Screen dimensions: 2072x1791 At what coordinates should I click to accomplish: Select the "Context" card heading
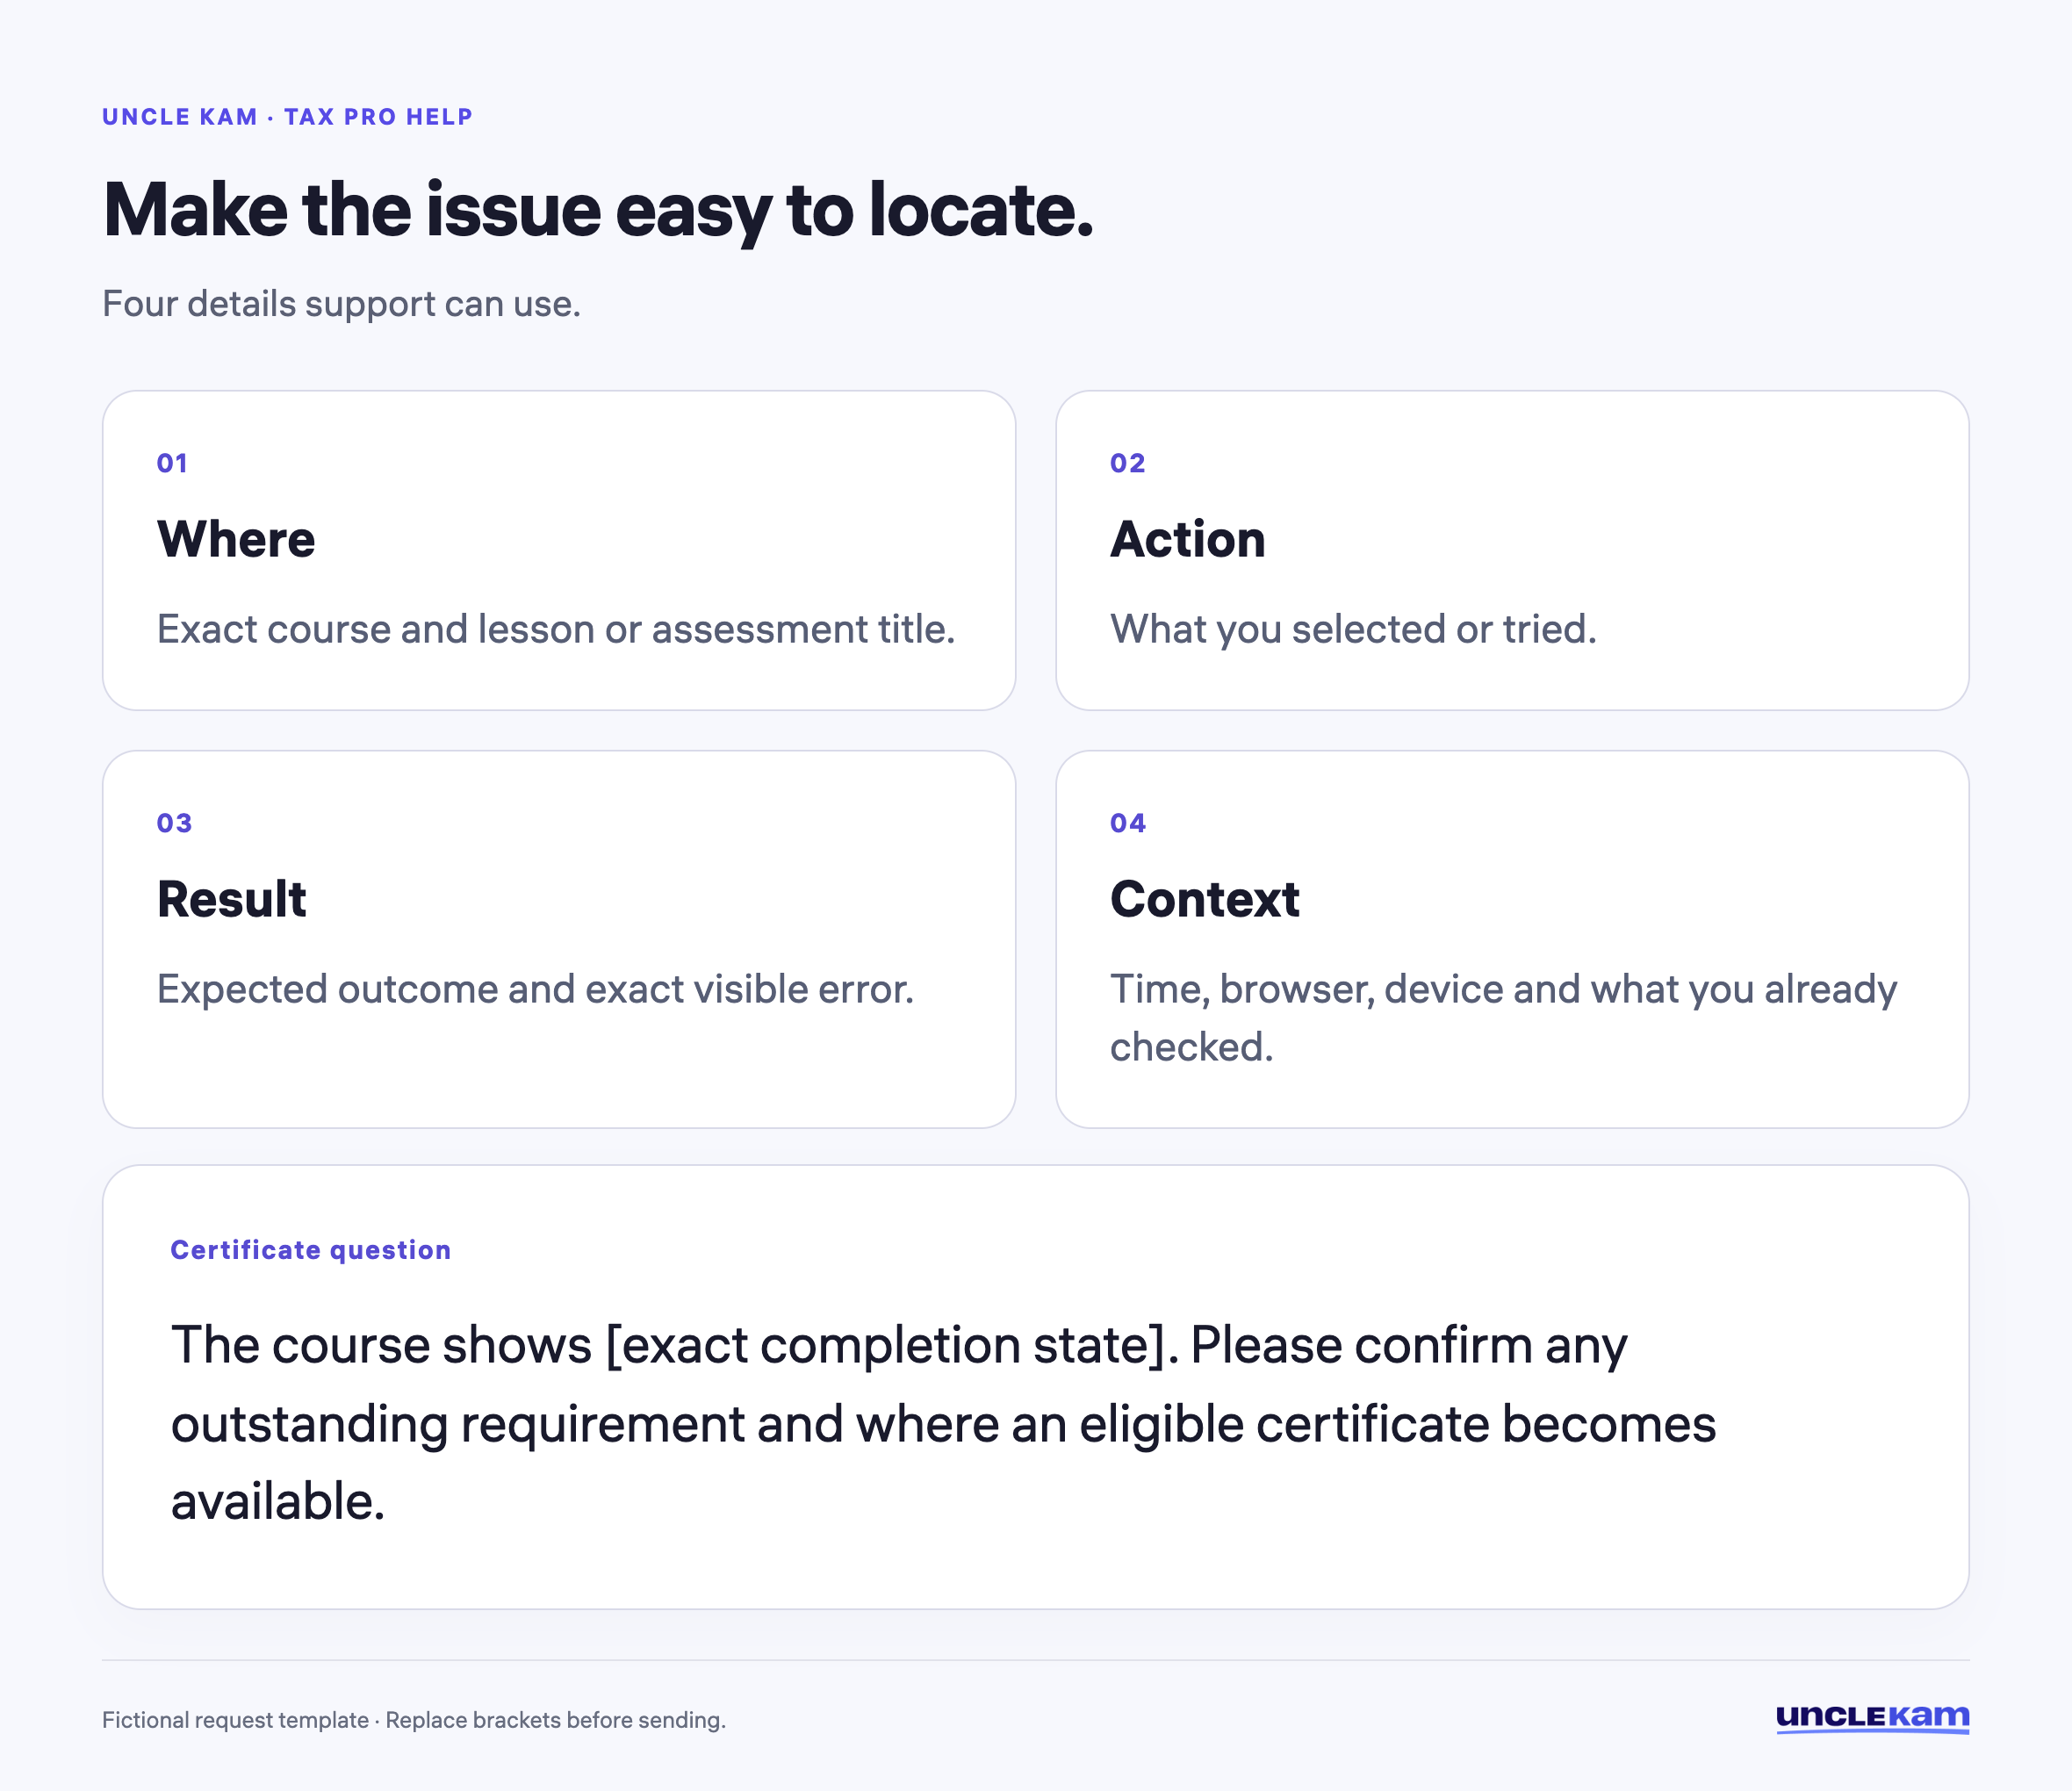tap(1205, 899)
